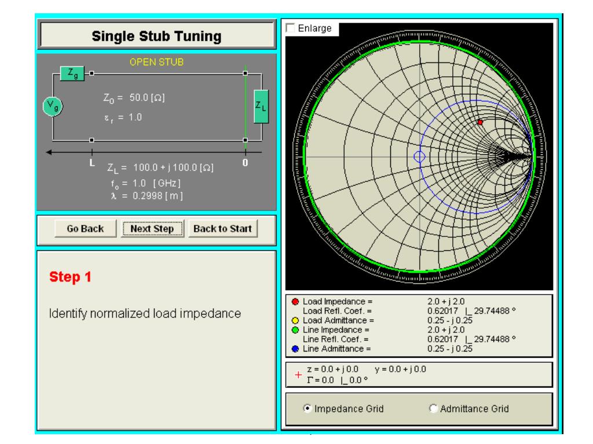Click the ZL load block
The height and width of the screenshot is (444, 593).
pos(261,106)
